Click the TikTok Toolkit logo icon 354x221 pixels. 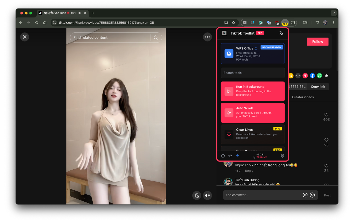pos(224,33)
